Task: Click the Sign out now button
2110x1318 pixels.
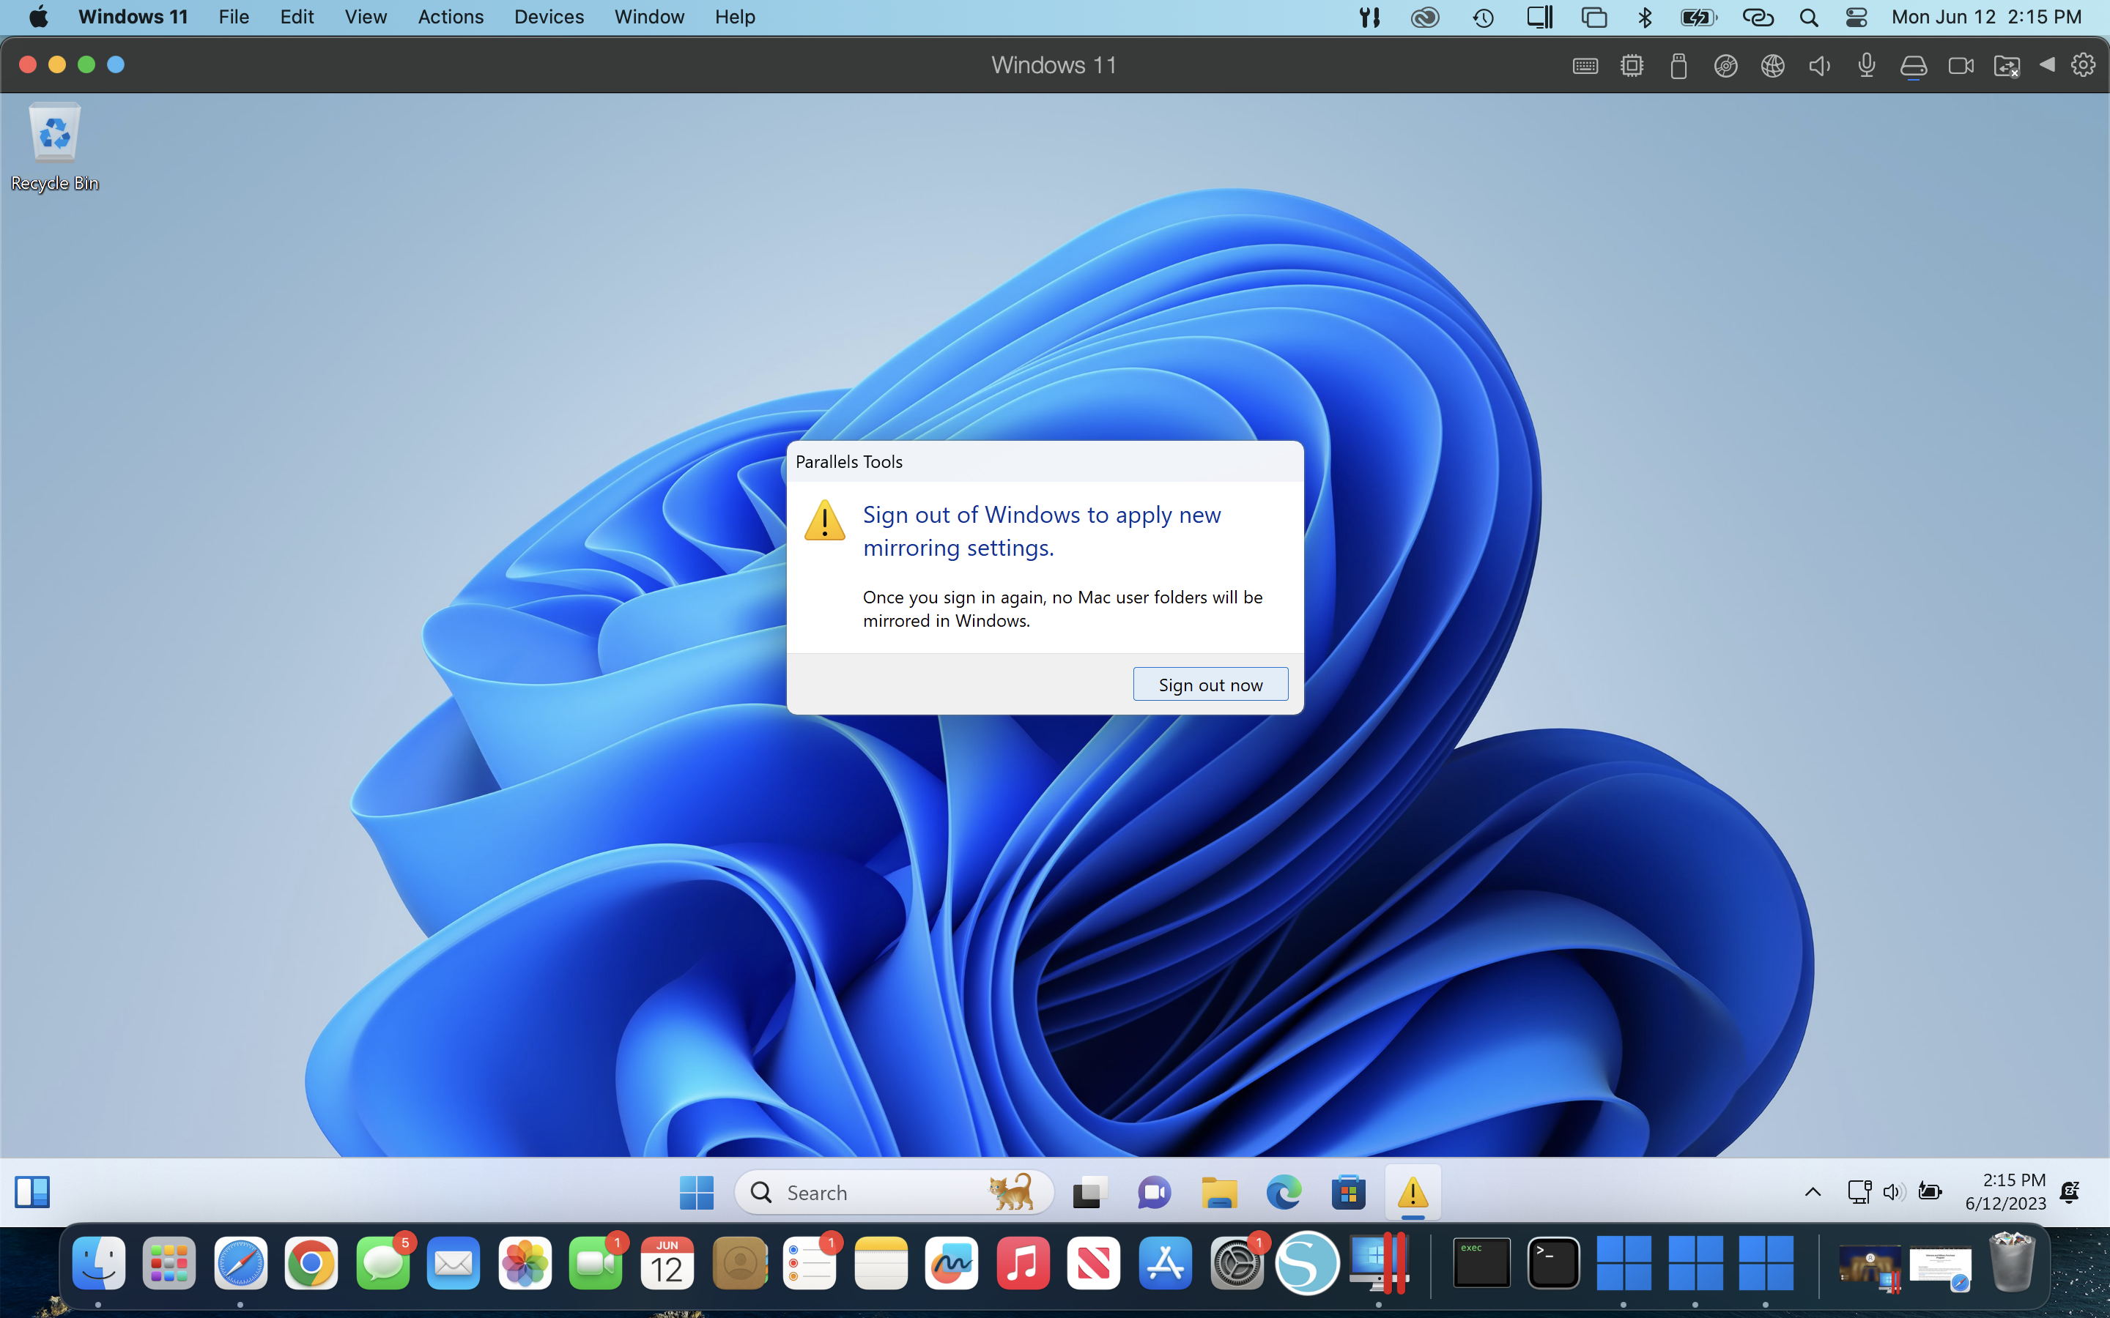Action: click(x=1210, y=685)
